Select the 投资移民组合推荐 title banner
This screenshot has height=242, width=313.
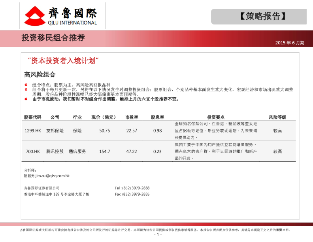pyautogui.click(x=53, y=38)
